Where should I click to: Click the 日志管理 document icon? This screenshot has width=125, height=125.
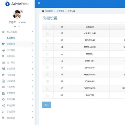coord(3,81)
